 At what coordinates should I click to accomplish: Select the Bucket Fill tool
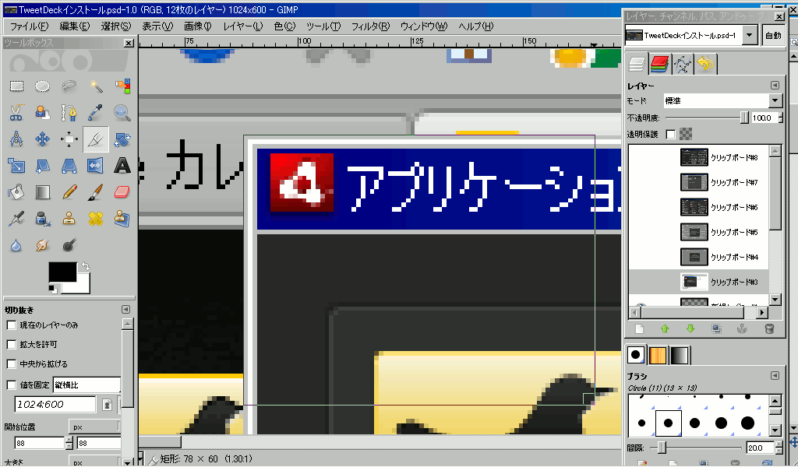(x=17, y=192)
